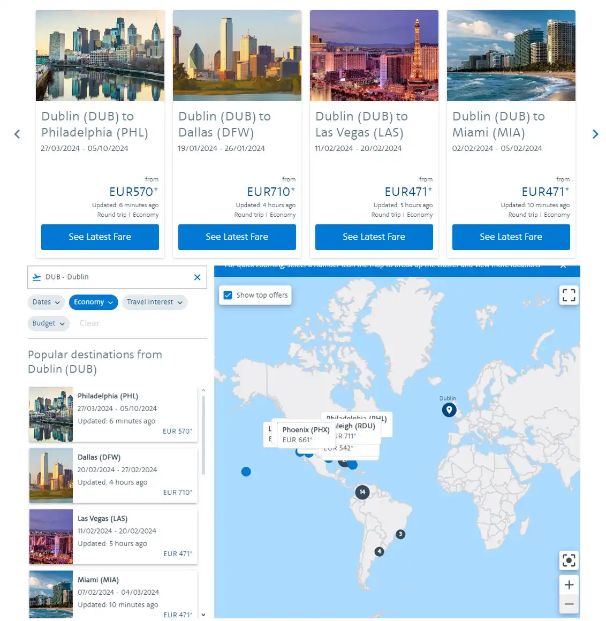
Task: Open the Budget filter dropdown
Action: tap(48, 323)
